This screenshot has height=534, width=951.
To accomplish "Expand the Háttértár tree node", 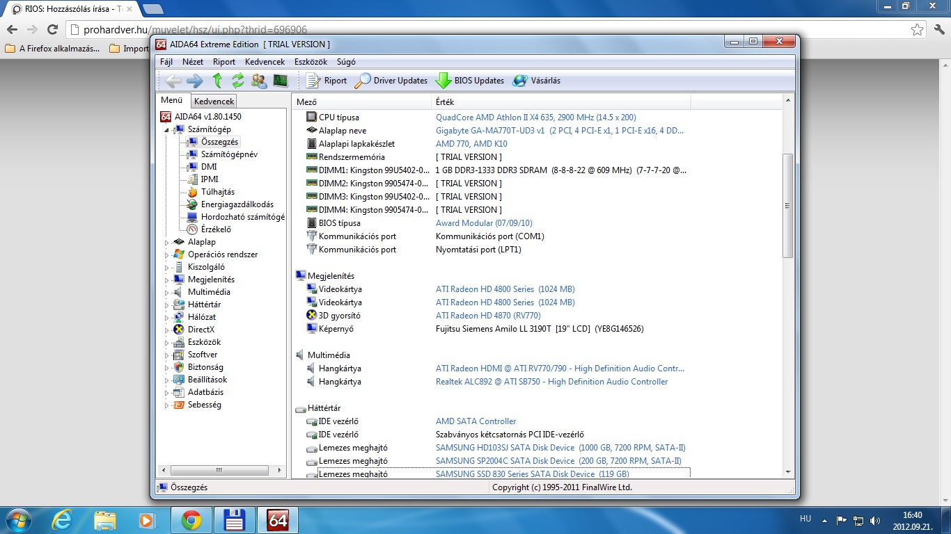I will pyautogui.click(x=166, y=305).
